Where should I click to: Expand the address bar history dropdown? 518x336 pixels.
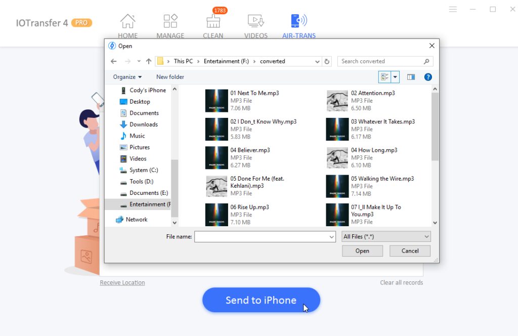(317, 61)
